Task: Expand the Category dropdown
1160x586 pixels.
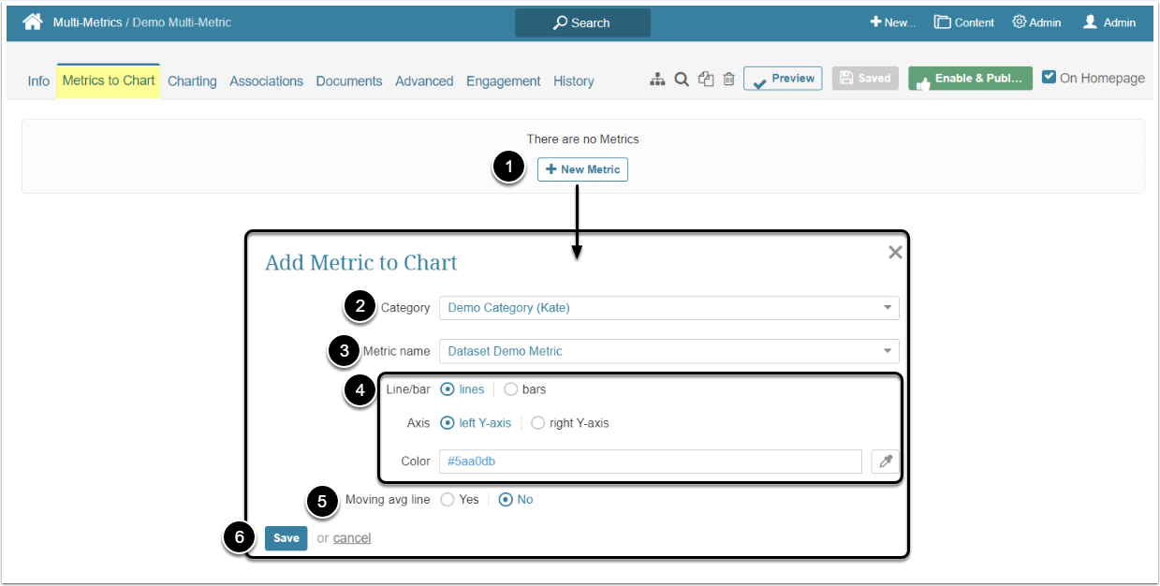Action: (668, 308)
